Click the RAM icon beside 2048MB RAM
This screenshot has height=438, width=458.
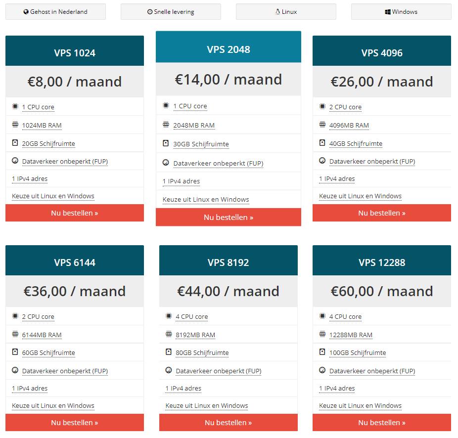pos(166,125)
